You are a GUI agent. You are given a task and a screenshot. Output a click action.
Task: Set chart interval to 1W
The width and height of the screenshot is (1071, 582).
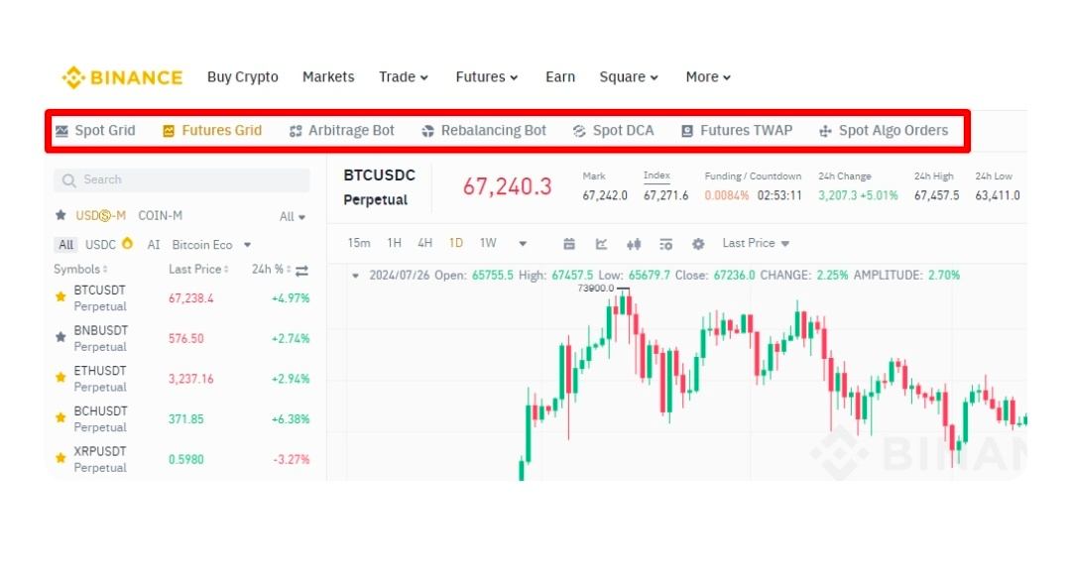[488, 243]
